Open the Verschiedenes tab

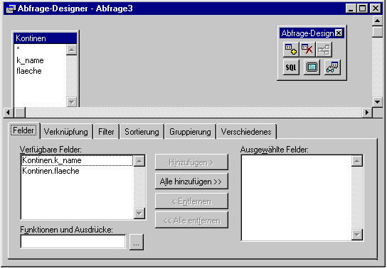[246, 132]
